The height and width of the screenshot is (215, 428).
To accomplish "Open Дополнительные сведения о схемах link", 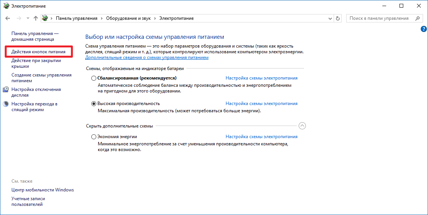I will (x=147, y=57).
